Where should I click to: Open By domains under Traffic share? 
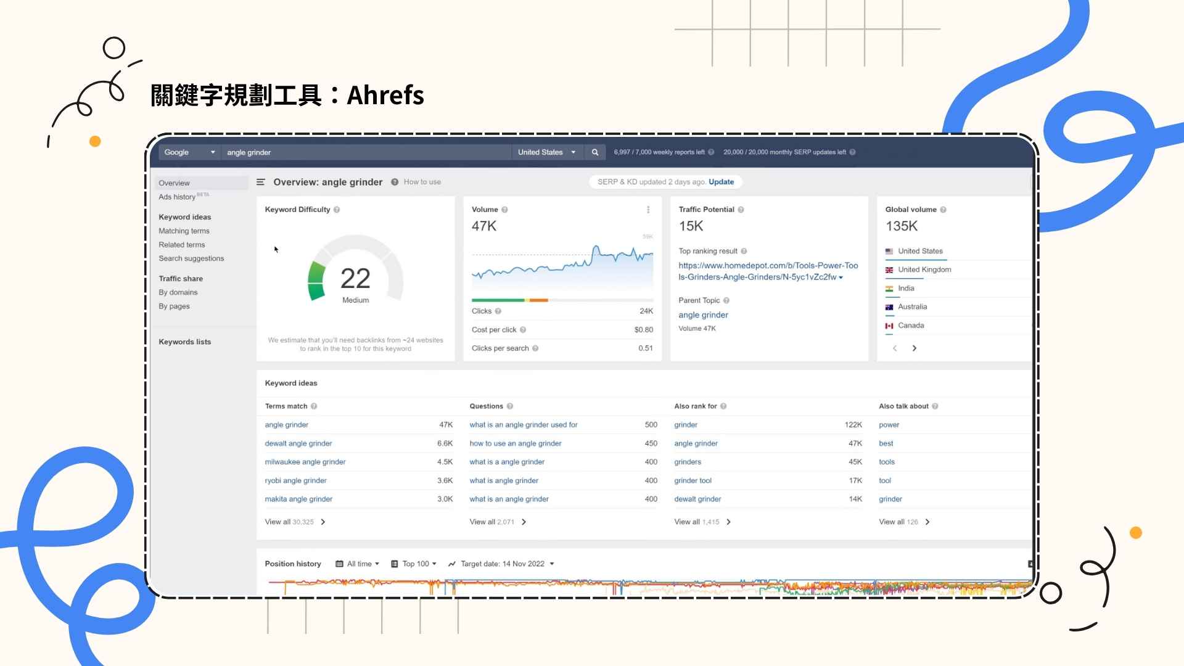coord(178,292)
